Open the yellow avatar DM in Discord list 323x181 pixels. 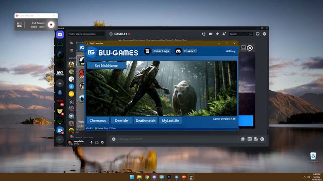tap(71, 94)
